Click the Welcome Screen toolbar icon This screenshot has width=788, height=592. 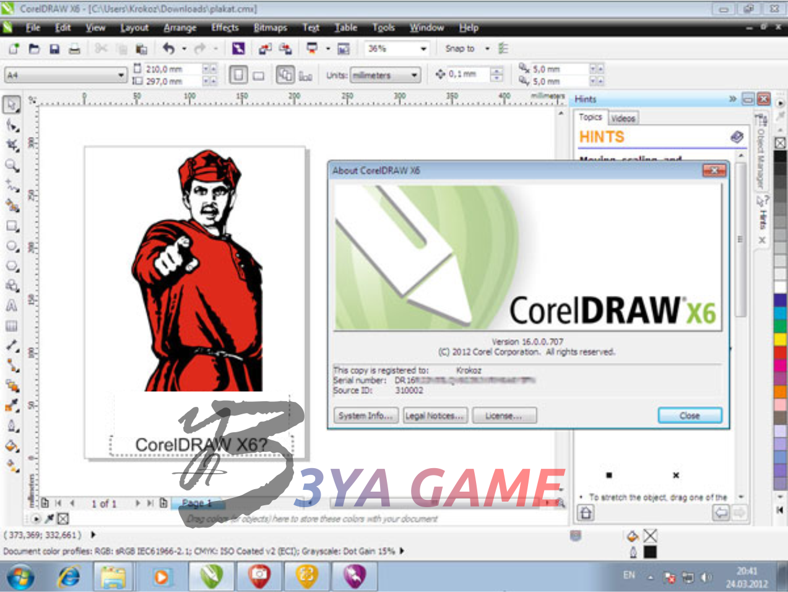click(344, 49)
